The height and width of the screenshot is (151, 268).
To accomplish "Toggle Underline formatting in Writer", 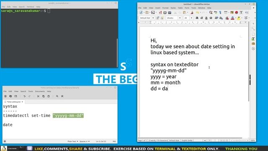I will coord(206,18).
